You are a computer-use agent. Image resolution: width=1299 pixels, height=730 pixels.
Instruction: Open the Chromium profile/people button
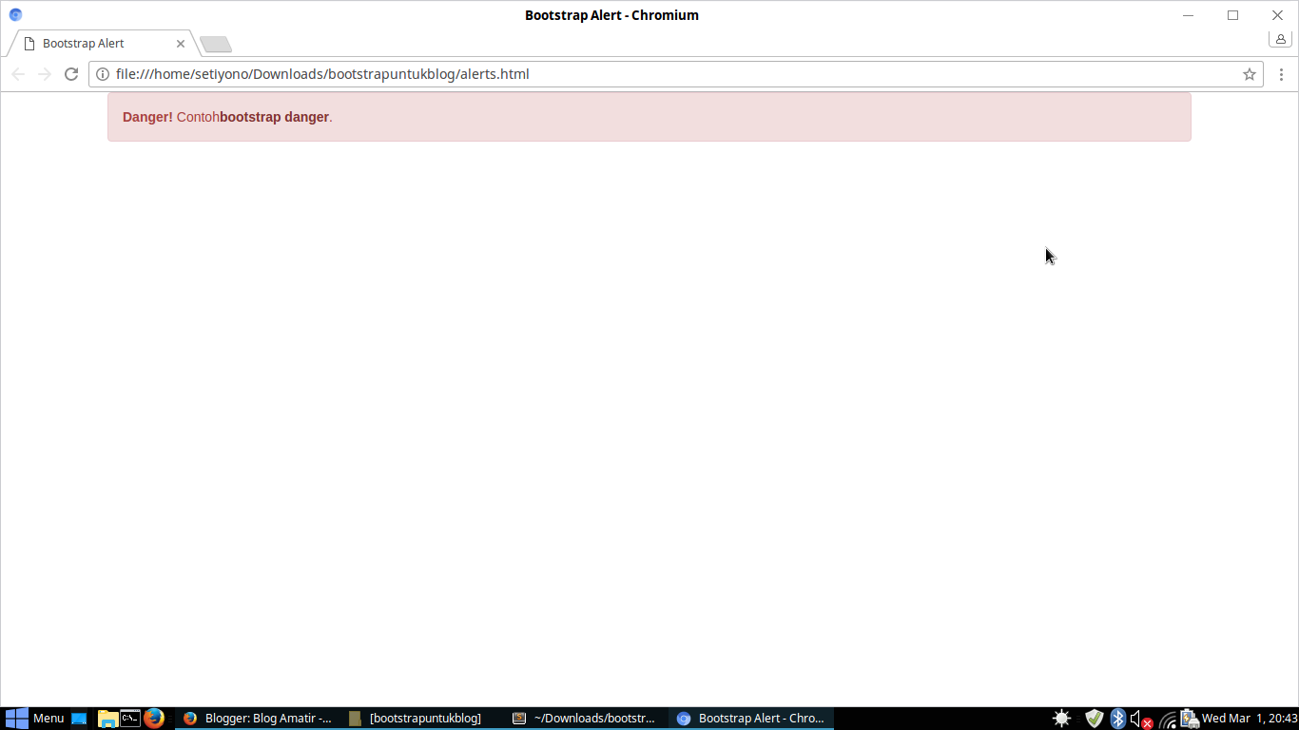coord(1280,39)
